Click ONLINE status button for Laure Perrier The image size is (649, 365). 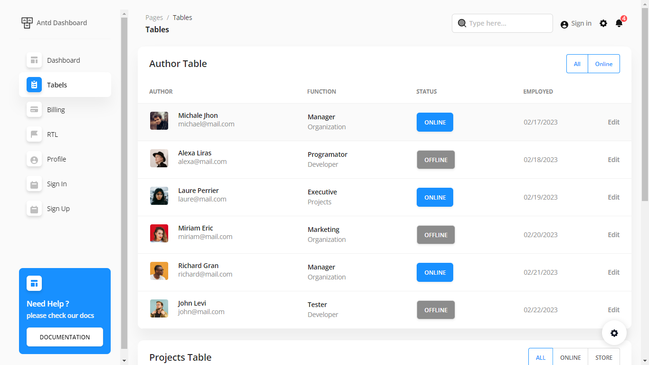(435, 197)
